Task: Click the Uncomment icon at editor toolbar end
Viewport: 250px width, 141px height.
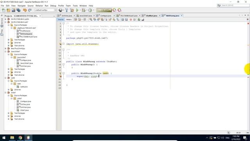Action: click(x=143, y=20)
